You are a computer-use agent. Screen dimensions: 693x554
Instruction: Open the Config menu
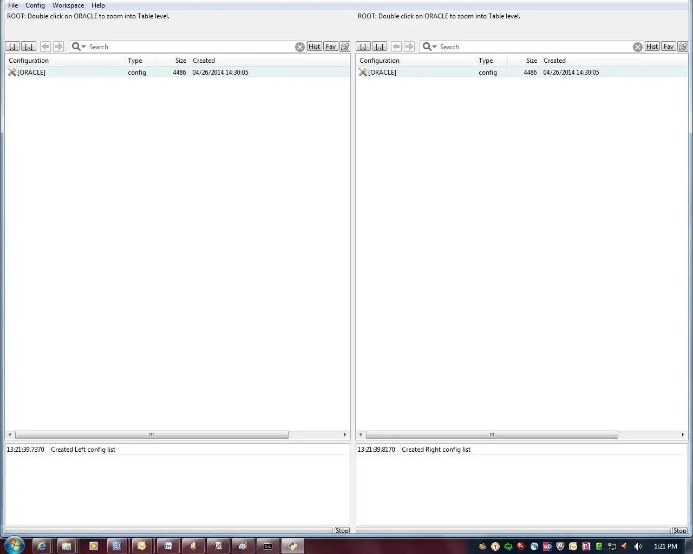pos(35,5)
